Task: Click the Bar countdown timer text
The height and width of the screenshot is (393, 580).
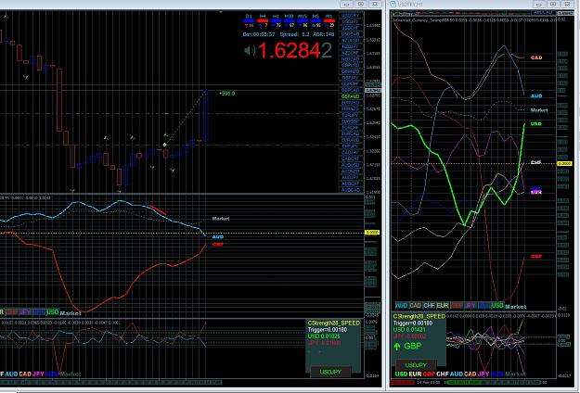Action: [x=259, y=34]
